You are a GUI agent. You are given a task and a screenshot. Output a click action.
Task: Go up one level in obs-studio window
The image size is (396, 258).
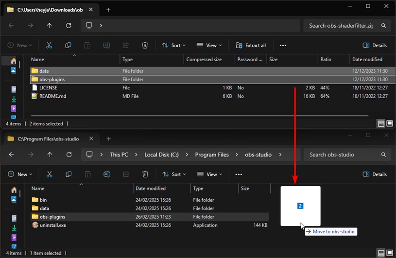click(50, 155)
